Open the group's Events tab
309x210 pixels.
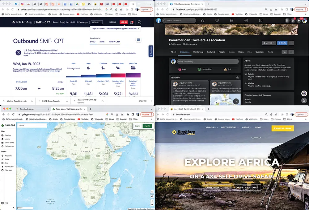coord(231,52)
